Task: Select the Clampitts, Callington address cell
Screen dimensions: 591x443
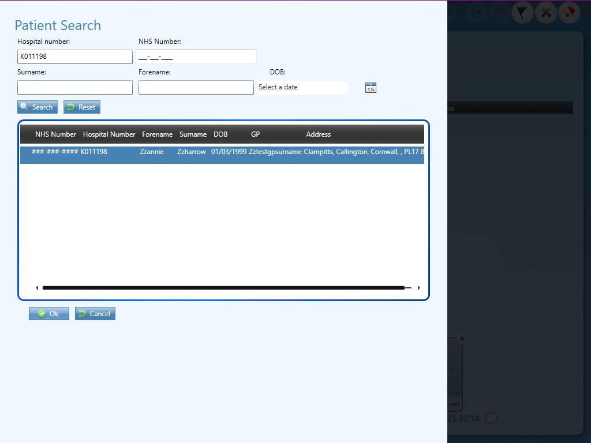Action: coord(364,152)
